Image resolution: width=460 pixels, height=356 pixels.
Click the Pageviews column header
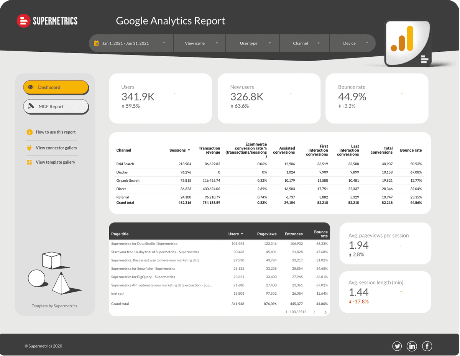click(x=267, y=234)
